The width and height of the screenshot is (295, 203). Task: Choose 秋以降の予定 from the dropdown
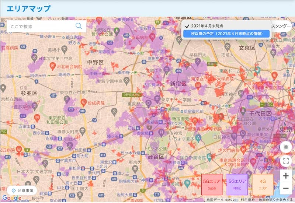pyautogui.click(x=226, y=34)
